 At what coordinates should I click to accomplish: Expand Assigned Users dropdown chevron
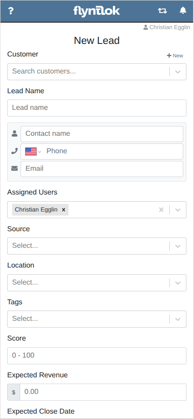click(178, 210)
